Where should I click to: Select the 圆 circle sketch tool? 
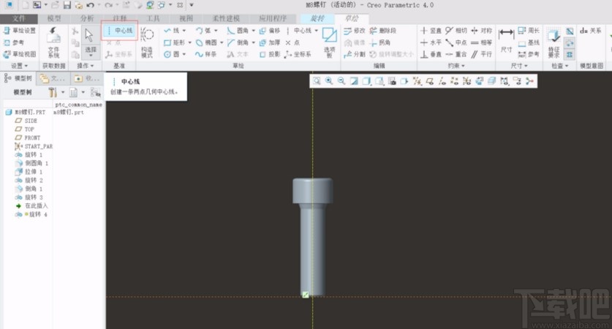(x=172, y=54)
